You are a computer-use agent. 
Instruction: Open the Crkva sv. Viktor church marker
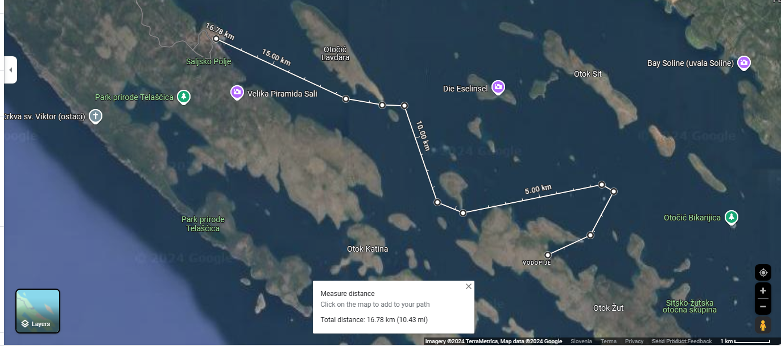coord(96,116)
